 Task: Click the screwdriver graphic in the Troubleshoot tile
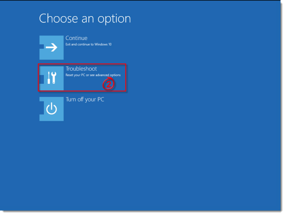click(x=49, y=78)
